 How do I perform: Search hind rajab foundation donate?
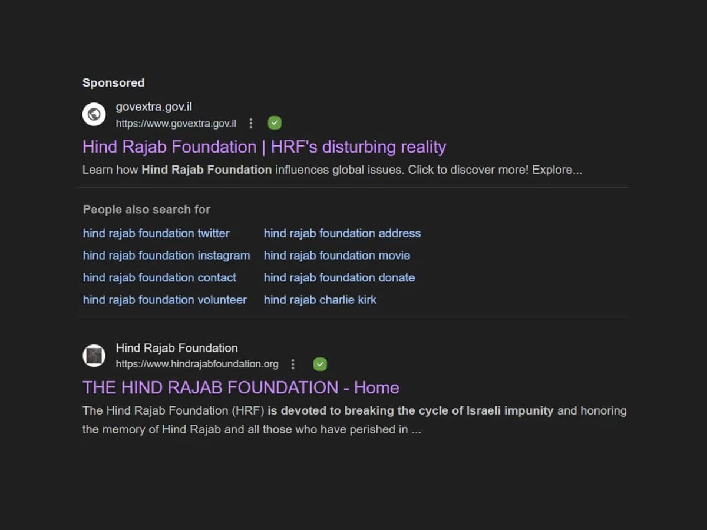[339, 277]
